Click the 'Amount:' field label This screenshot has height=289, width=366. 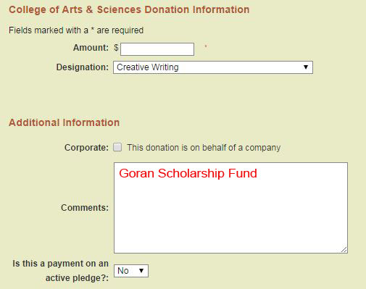pos(91,48)
